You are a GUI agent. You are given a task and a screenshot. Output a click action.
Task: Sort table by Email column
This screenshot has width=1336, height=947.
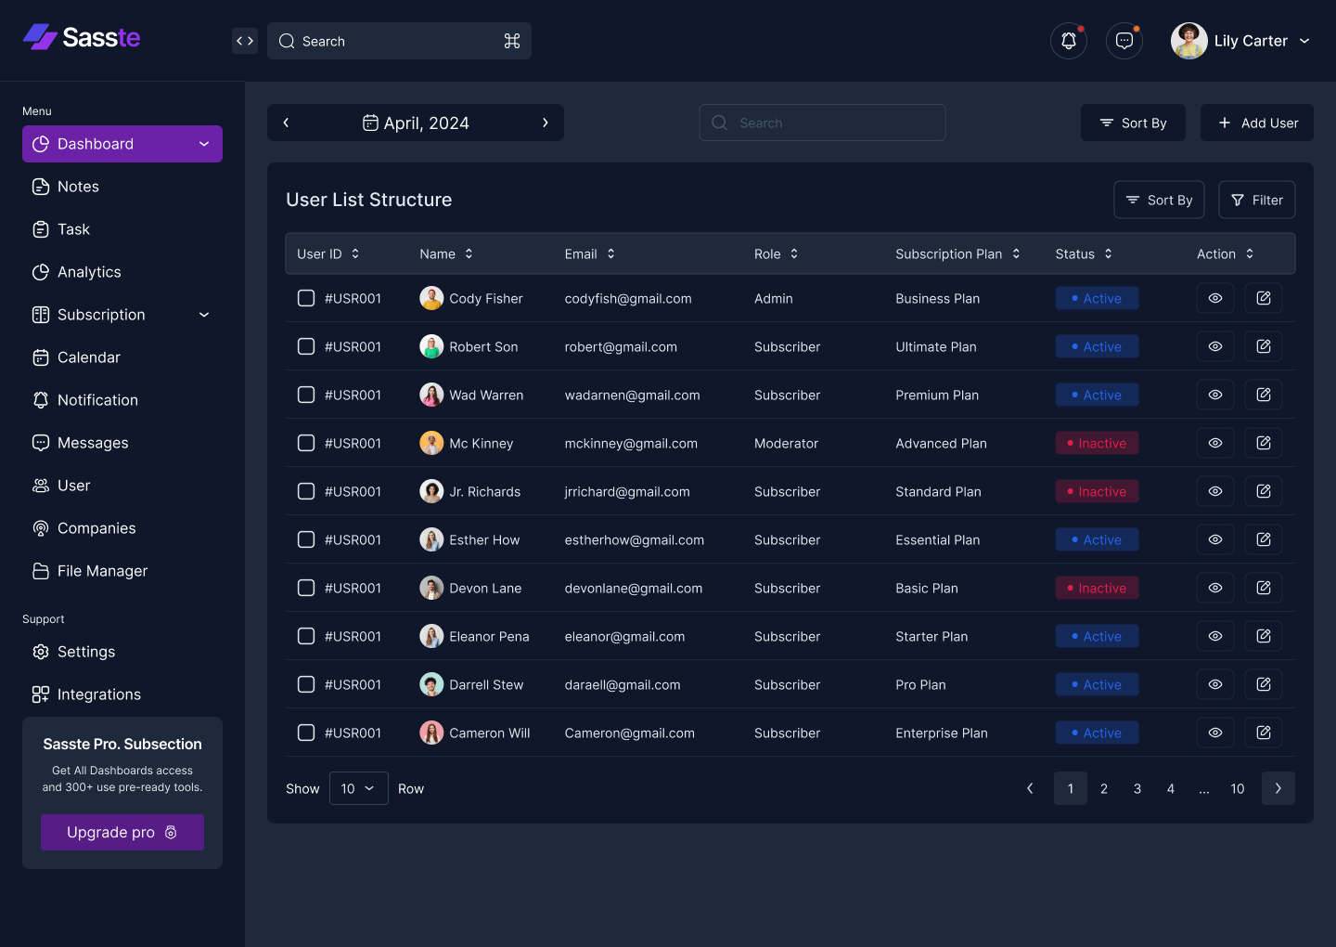(610, 253)
